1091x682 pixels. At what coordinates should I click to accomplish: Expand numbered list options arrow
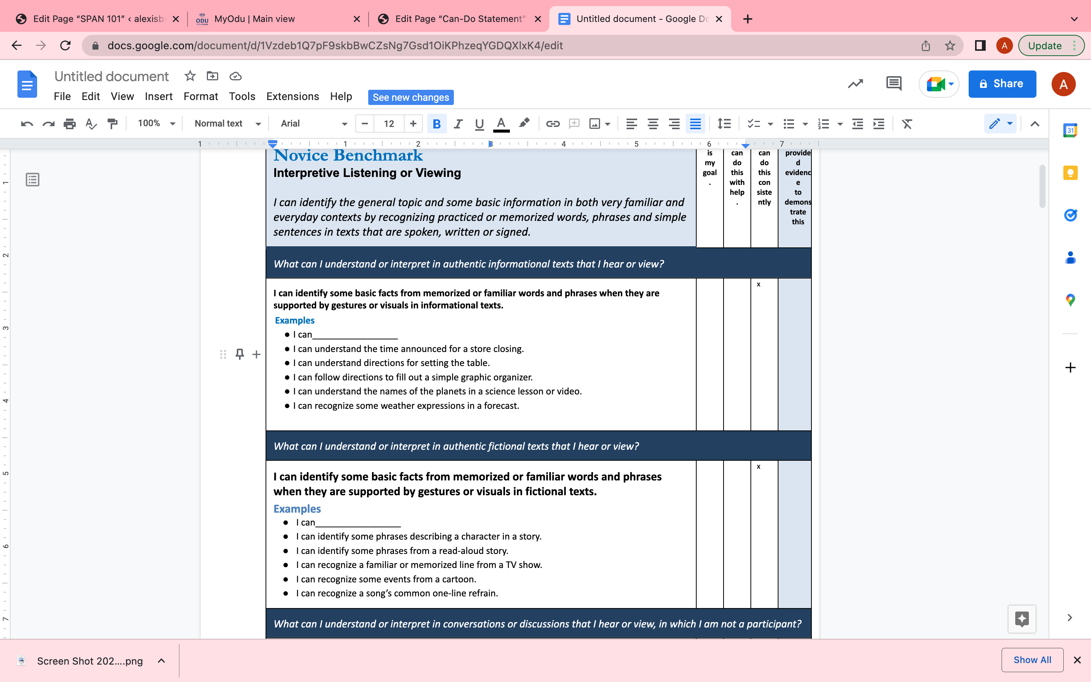click(840, 124)
